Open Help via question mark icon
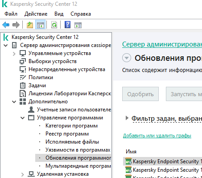The width and height of the screenshot is (202, 178). (67, 25)
